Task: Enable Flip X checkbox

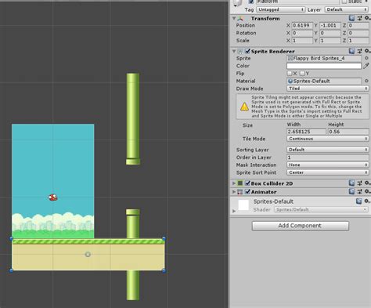Action: coord(290,73)
